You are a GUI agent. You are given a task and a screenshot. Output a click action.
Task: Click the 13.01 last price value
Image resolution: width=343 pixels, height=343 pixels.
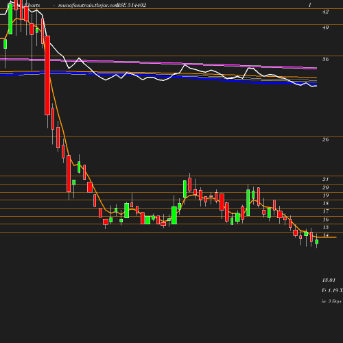(x=329, y=280)
